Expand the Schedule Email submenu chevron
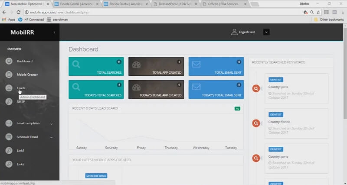This screenshot has height=185, width=347. (x=51, y=137)
